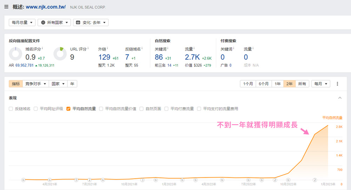Set chart range to 所有
This screenshot has height=190, width=351.
302,84
